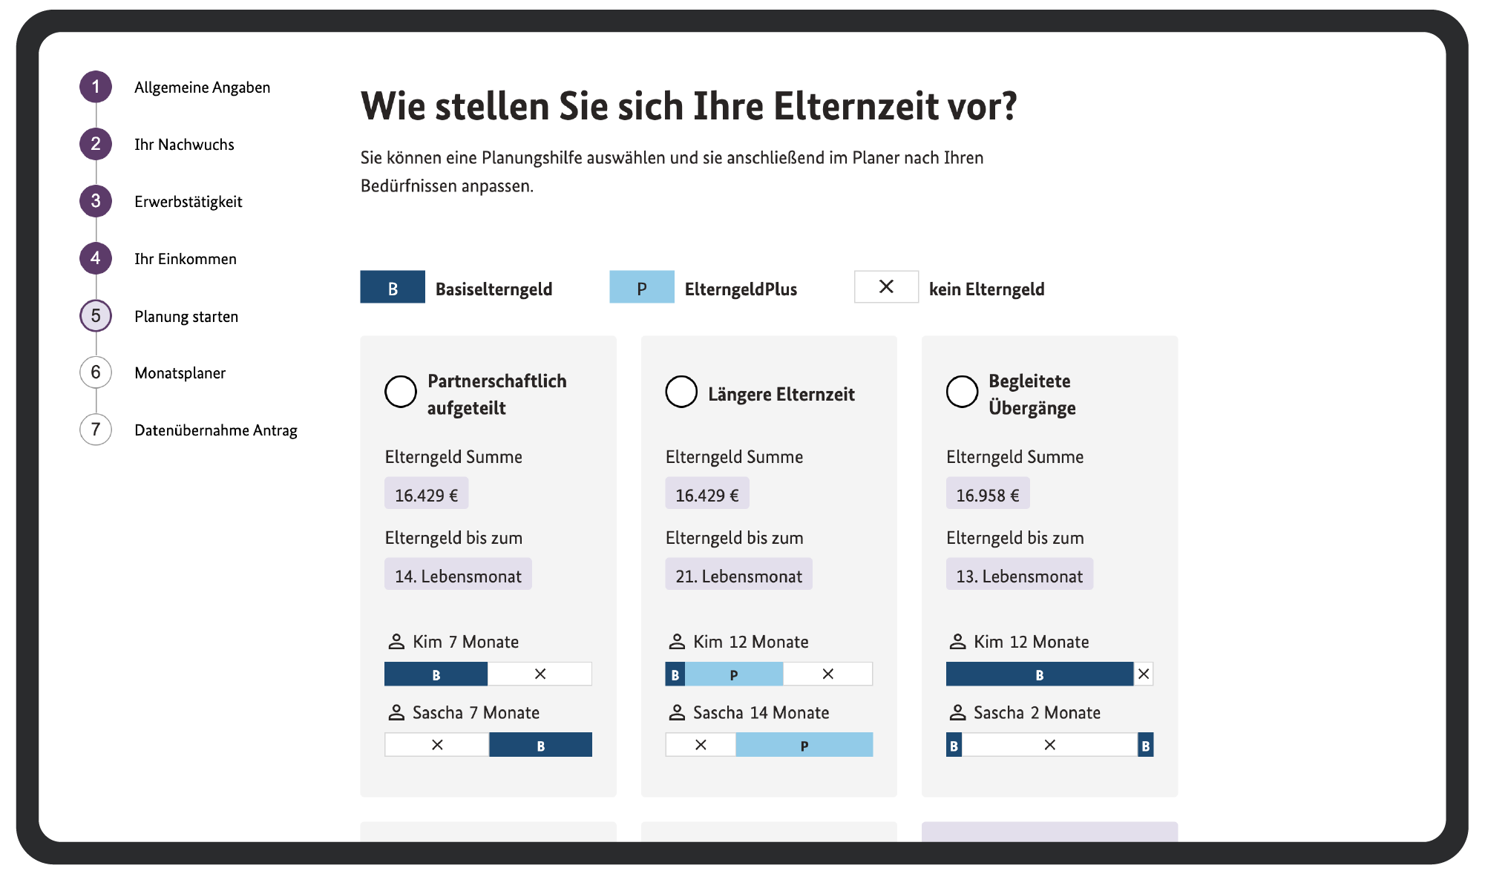Click the X kein Elterngeld legend icon
Screen dimensions: 1485x874
pyautogui.click(x=886, y=286)
